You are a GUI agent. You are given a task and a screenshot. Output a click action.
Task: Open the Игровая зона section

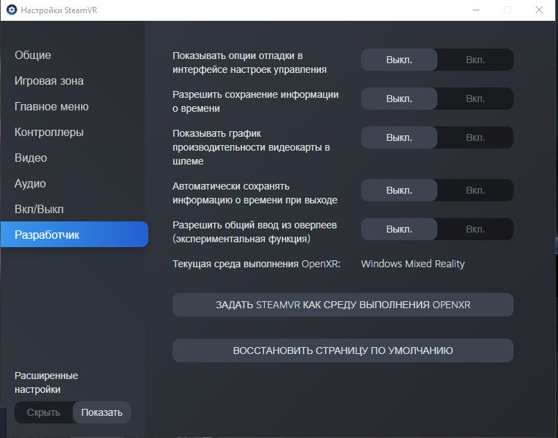click(x=49, y=81)
